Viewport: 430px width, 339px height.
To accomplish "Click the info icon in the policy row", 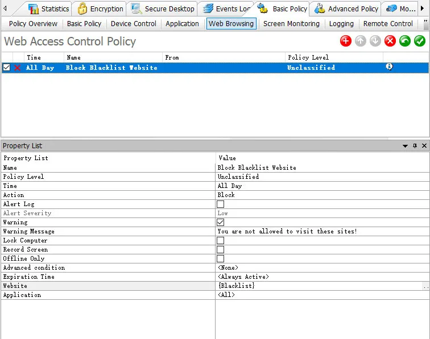I will pos(390,67).
